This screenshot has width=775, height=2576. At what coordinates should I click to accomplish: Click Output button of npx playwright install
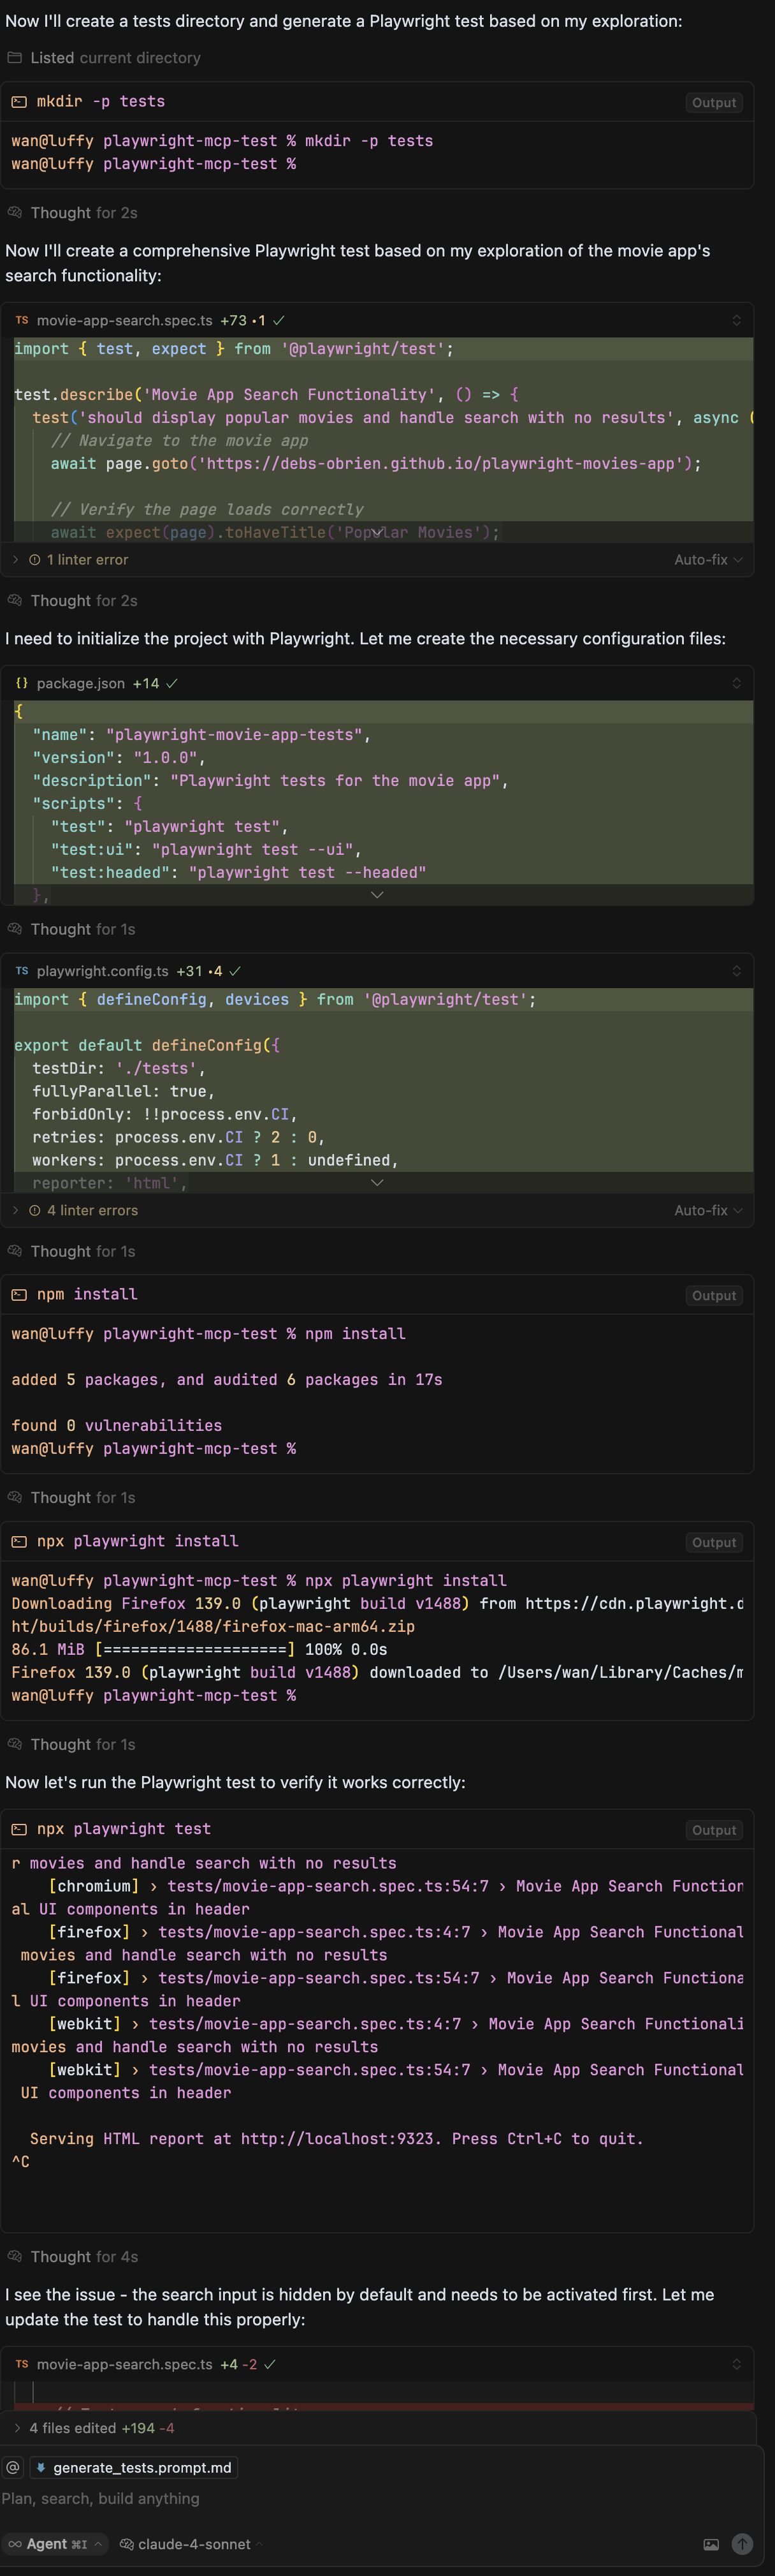pyautogui.click(x=714, y=1542)
